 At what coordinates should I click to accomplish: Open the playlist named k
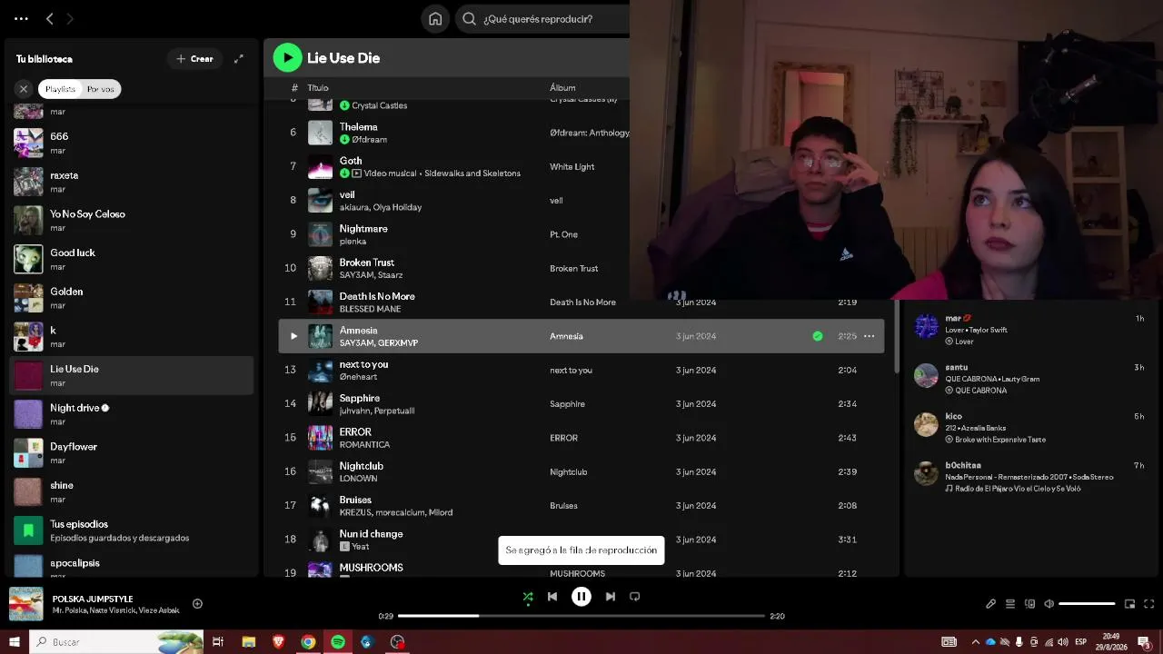tap(132, 337)
